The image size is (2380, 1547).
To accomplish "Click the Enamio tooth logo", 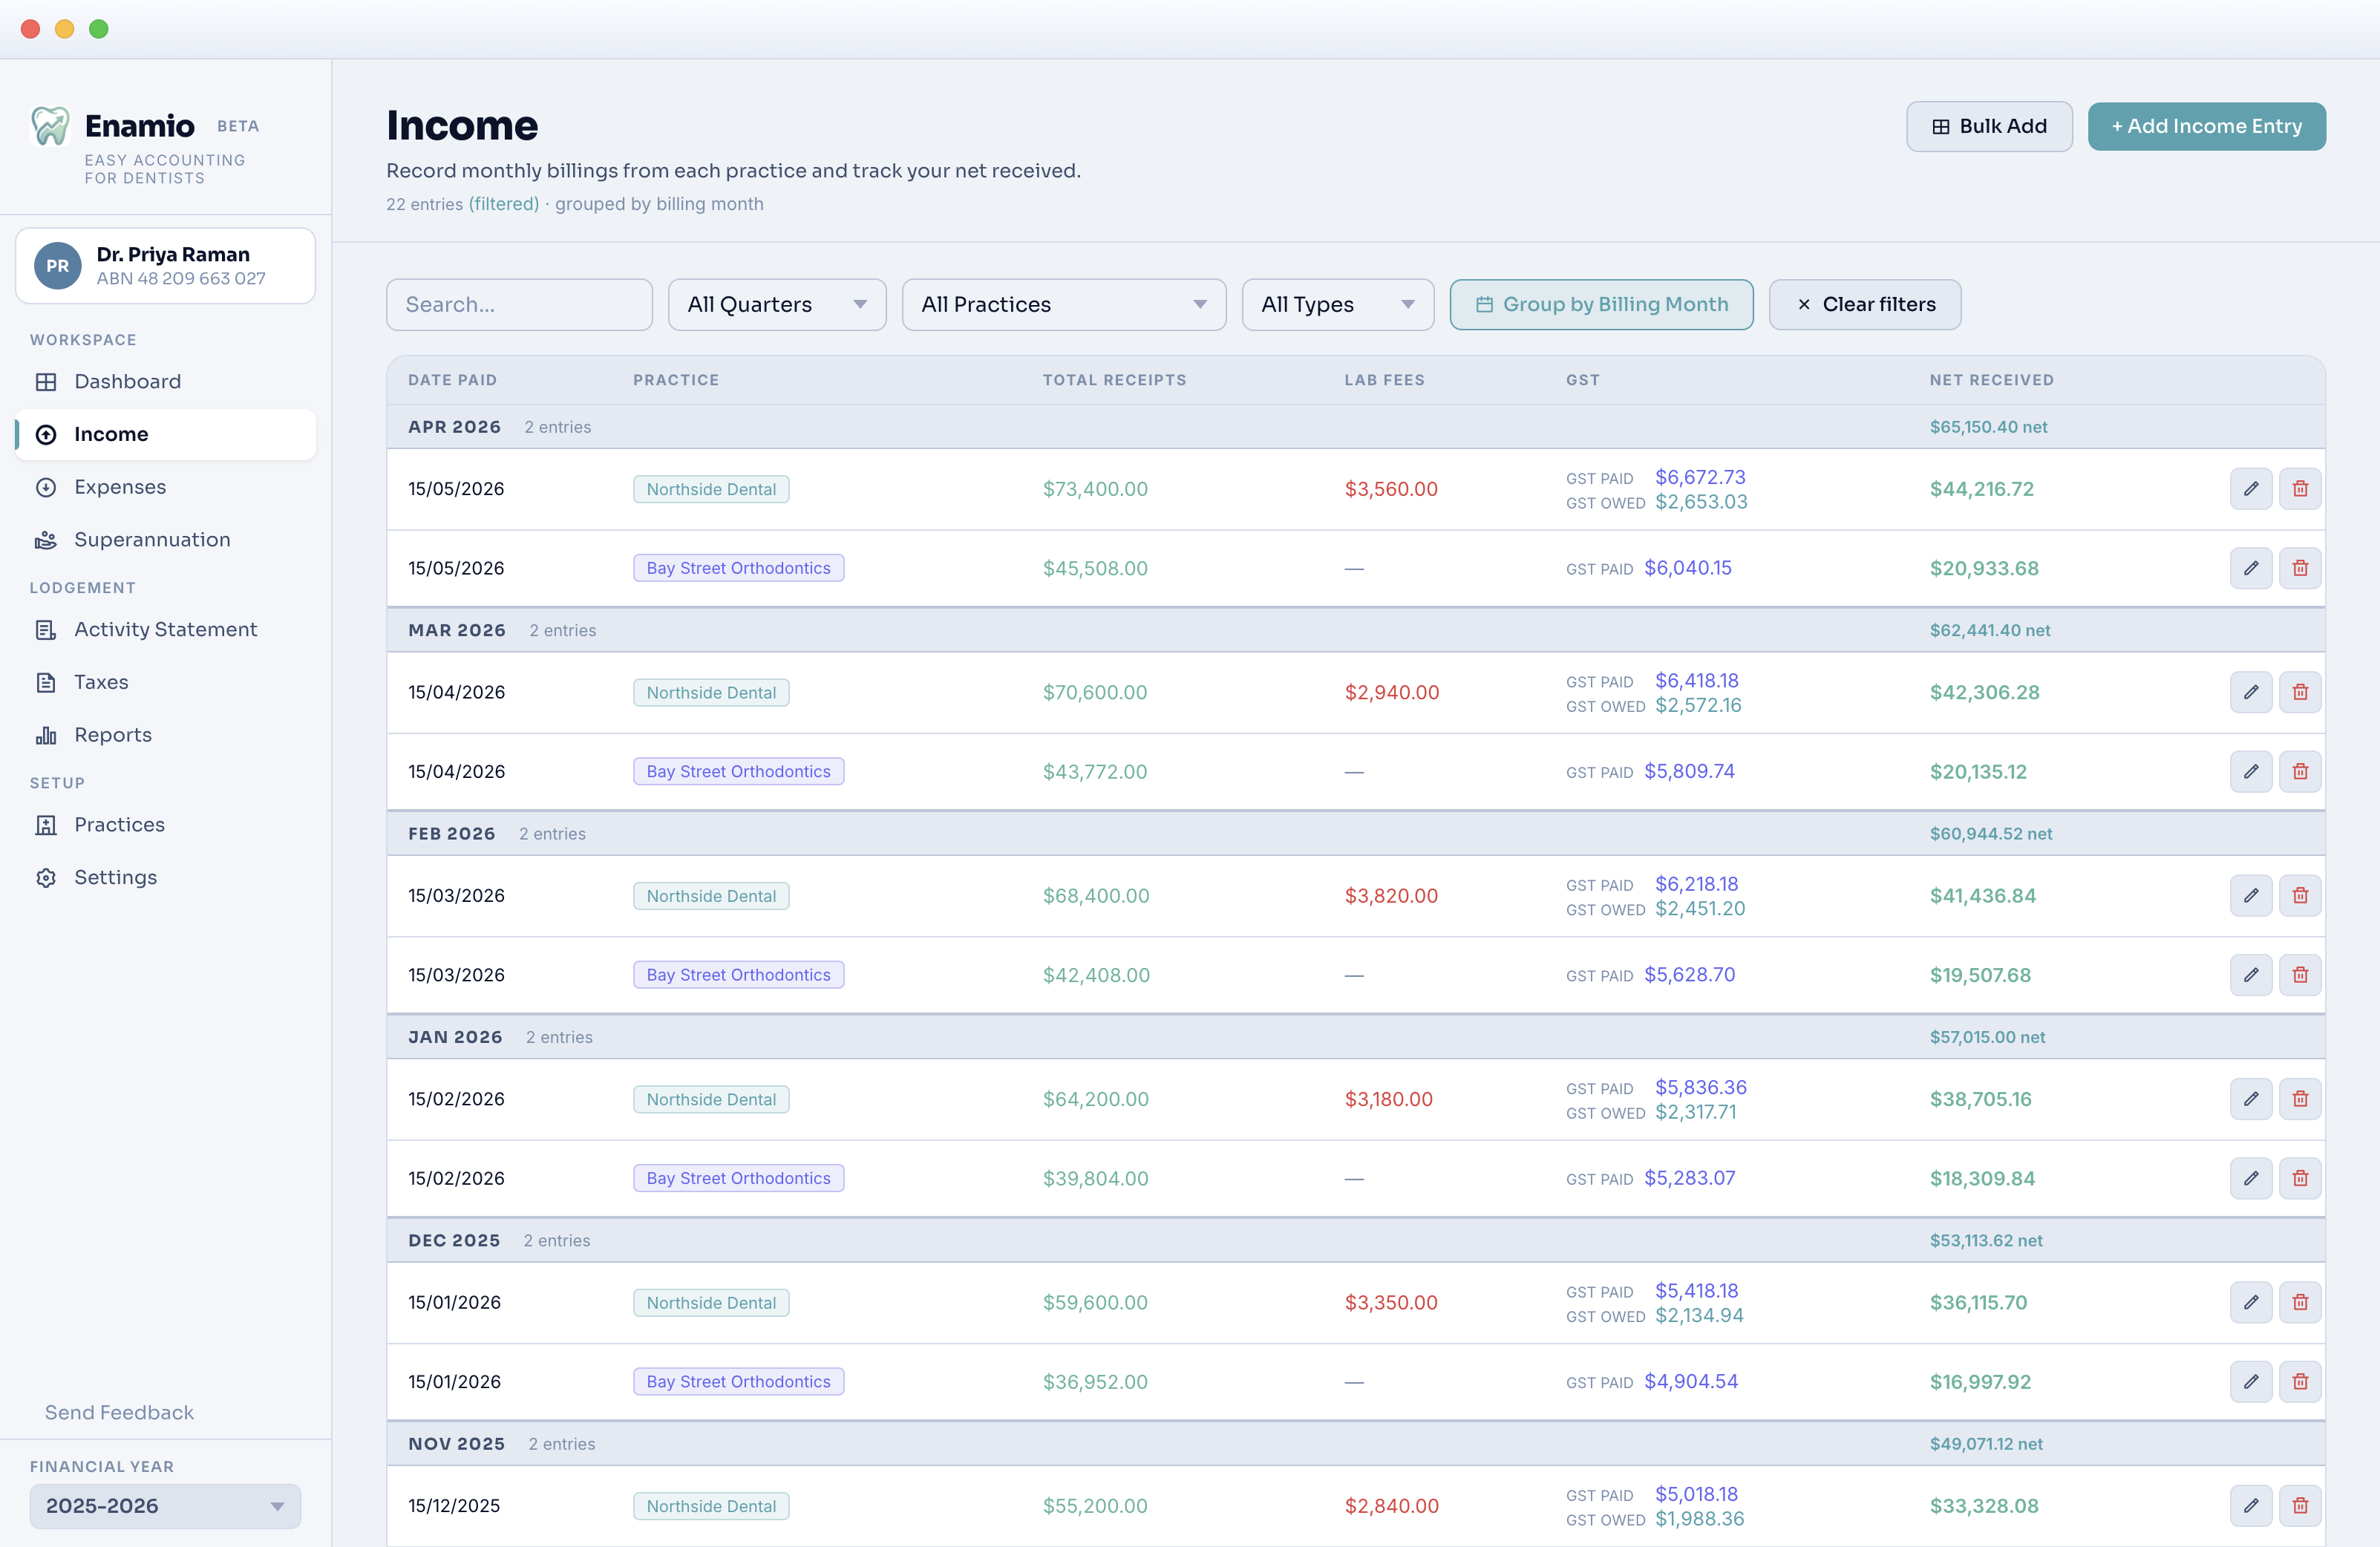I will [50, 126].
